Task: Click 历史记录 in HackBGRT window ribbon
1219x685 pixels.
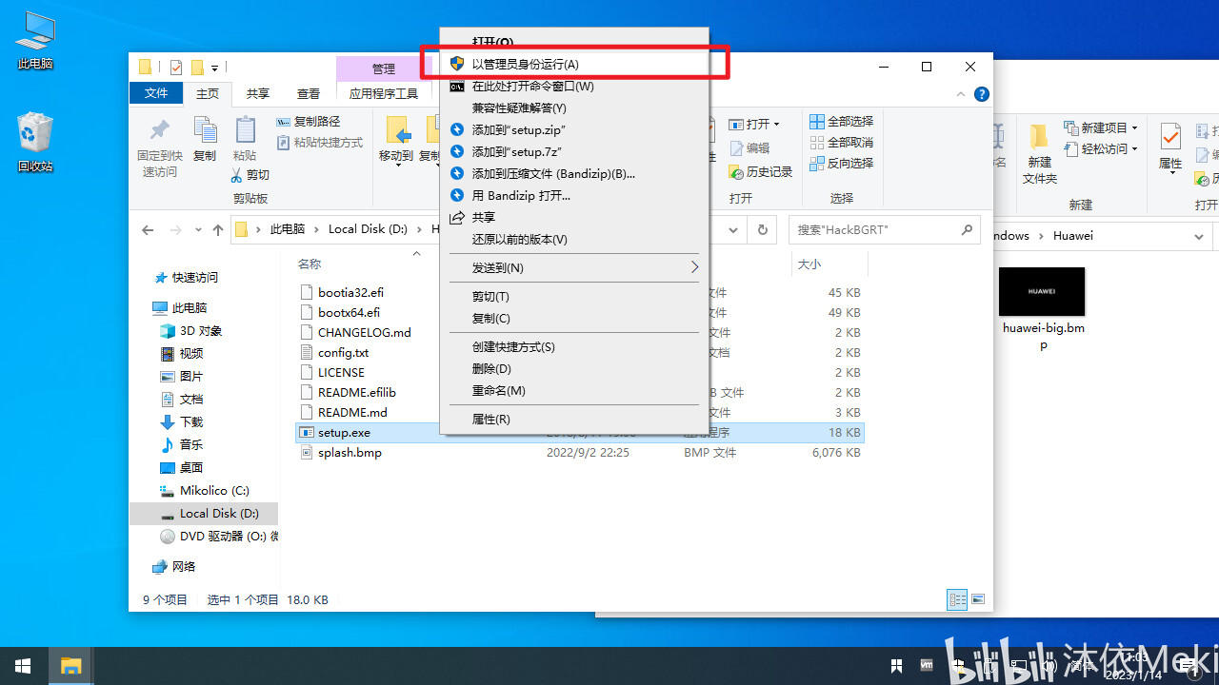Action: click(761, 172)
